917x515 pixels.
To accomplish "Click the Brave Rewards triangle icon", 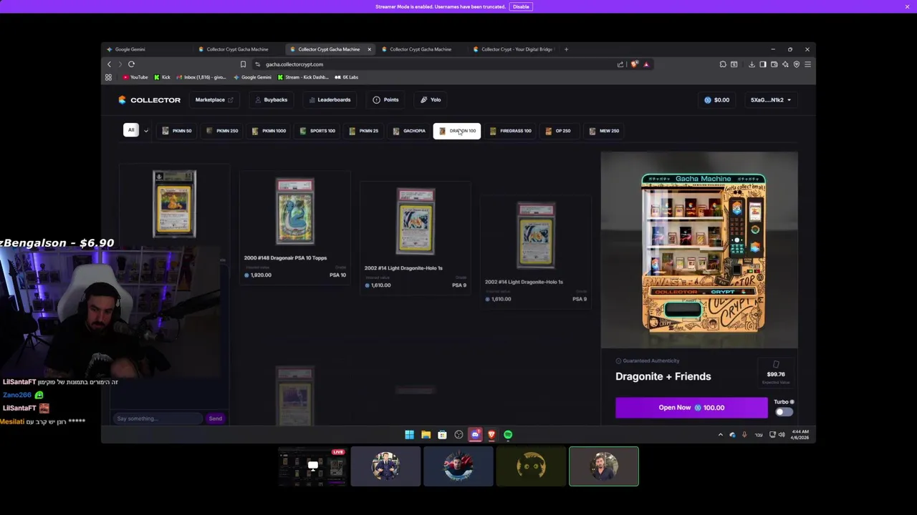I will (646, 64).
